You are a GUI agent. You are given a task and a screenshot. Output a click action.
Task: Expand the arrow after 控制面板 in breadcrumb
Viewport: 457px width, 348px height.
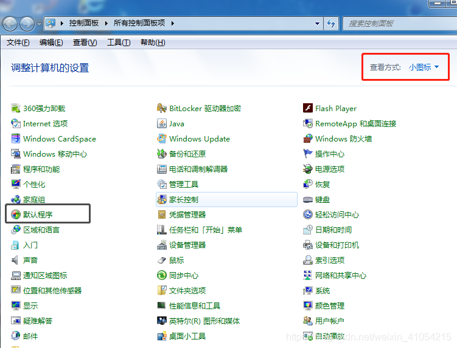[106, 23]
